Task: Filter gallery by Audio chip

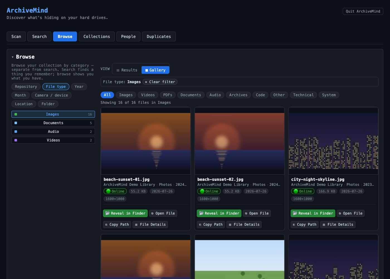Action: click(x=215, y=95)
